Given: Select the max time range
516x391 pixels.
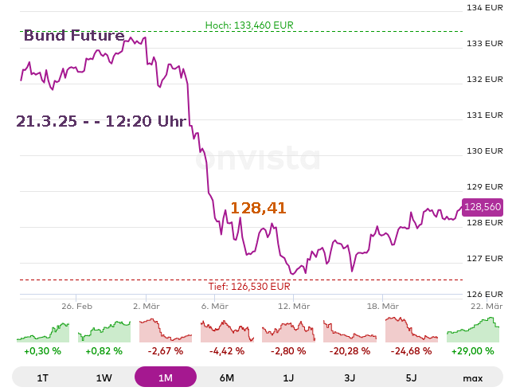Looking at the screenshot, I should 472,377.
